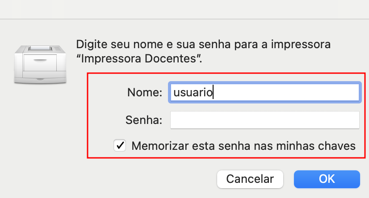Focus the Nome text field
Viewport: 369px width, 198px height.
(265, 92)
